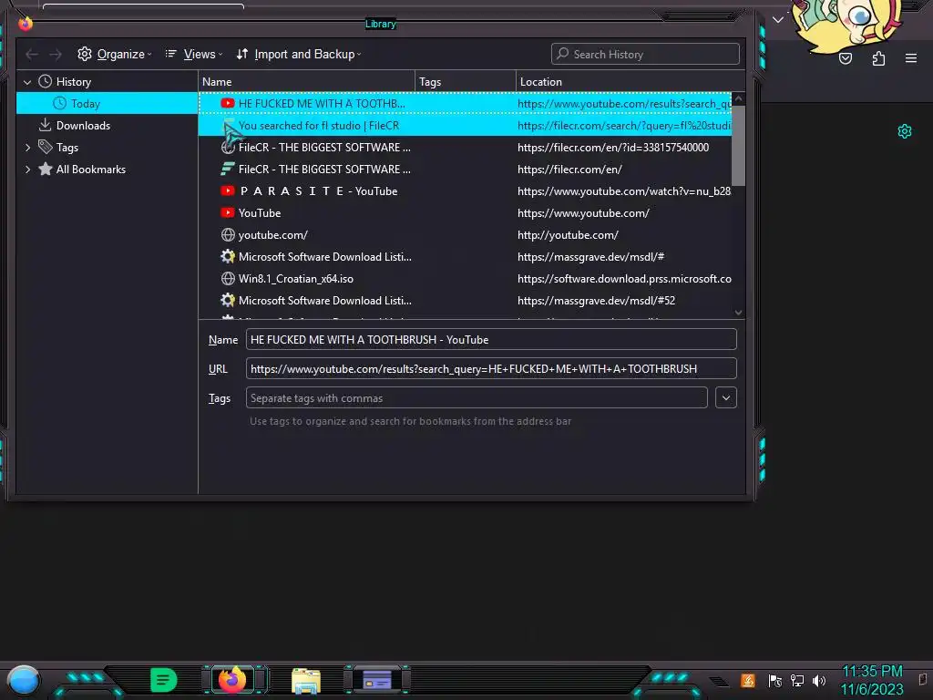Click the history list scrollbar thumb
The image size is (933, 700).
click(738, 146)
